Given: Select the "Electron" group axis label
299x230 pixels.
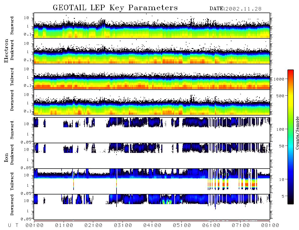Looking at the screenshot, I should [6, 51].
